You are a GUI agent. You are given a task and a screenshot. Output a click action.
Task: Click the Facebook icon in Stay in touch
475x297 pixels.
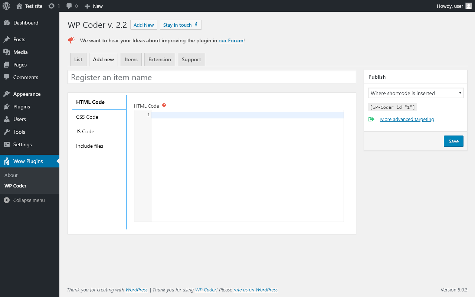196,25
